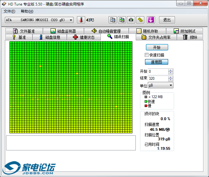Switch to the 基准 tab
Image resolution: width=209 pixels, height=177 pixels.
click(x=19, y=37)
